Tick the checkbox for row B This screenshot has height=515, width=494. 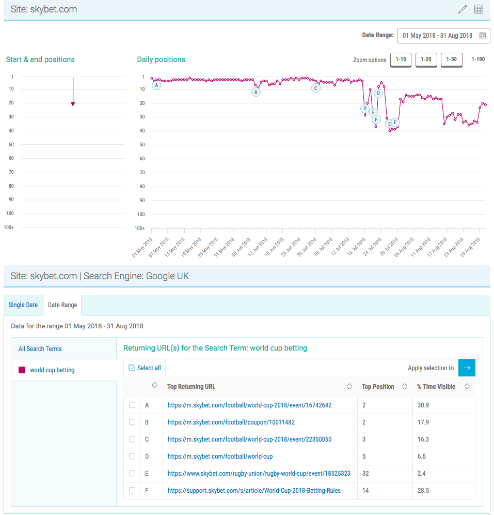133,422
